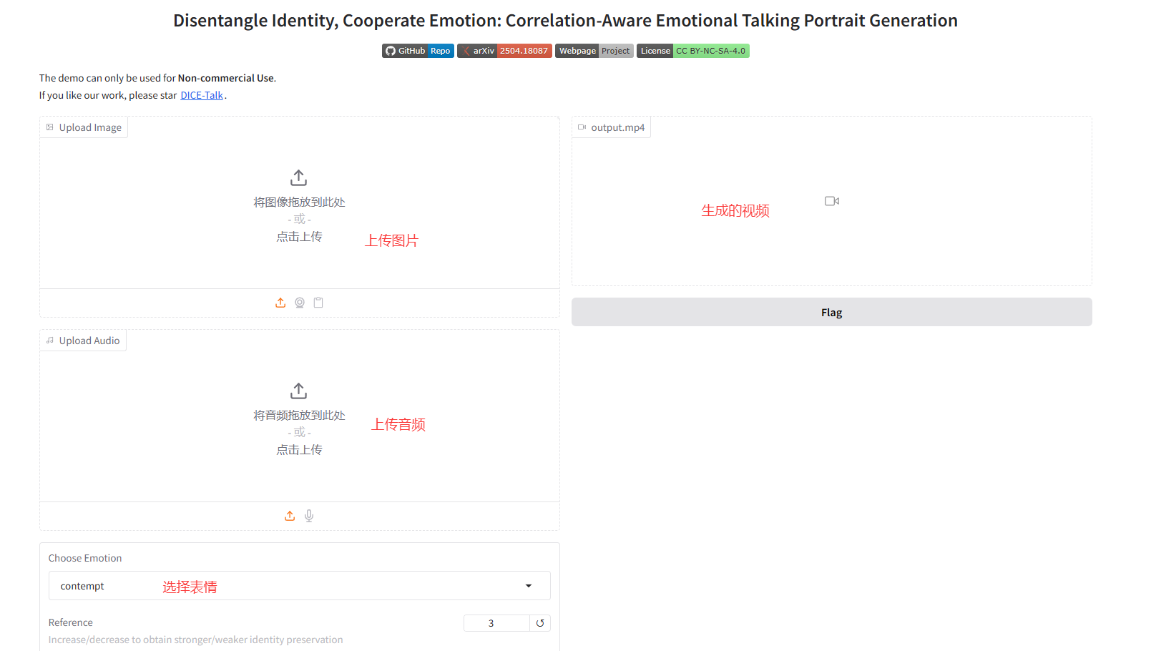Click the upload arrow in audio drop area
Viewport: 1151px width, 651px height.
click(299, 391)
